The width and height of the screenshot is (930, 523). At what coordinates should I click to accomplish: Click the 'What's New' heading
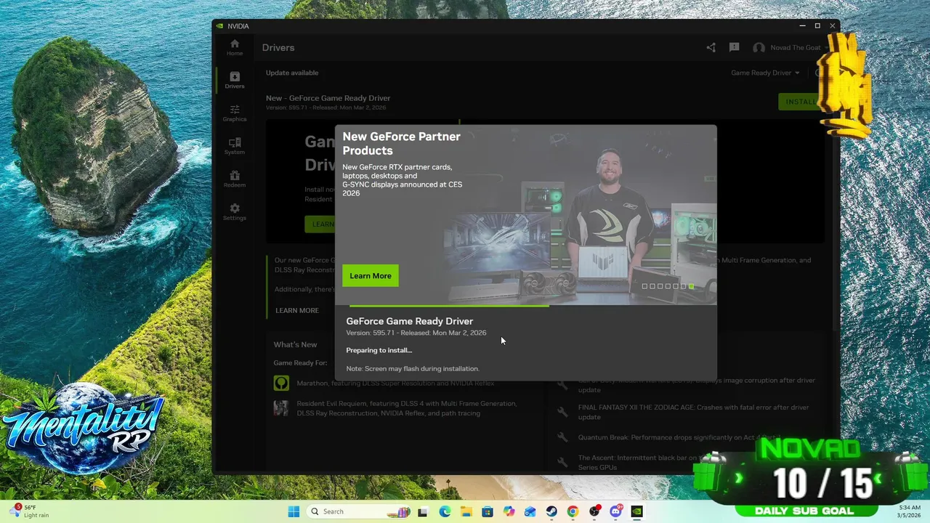pyautogui.click(x=295, y=344)
